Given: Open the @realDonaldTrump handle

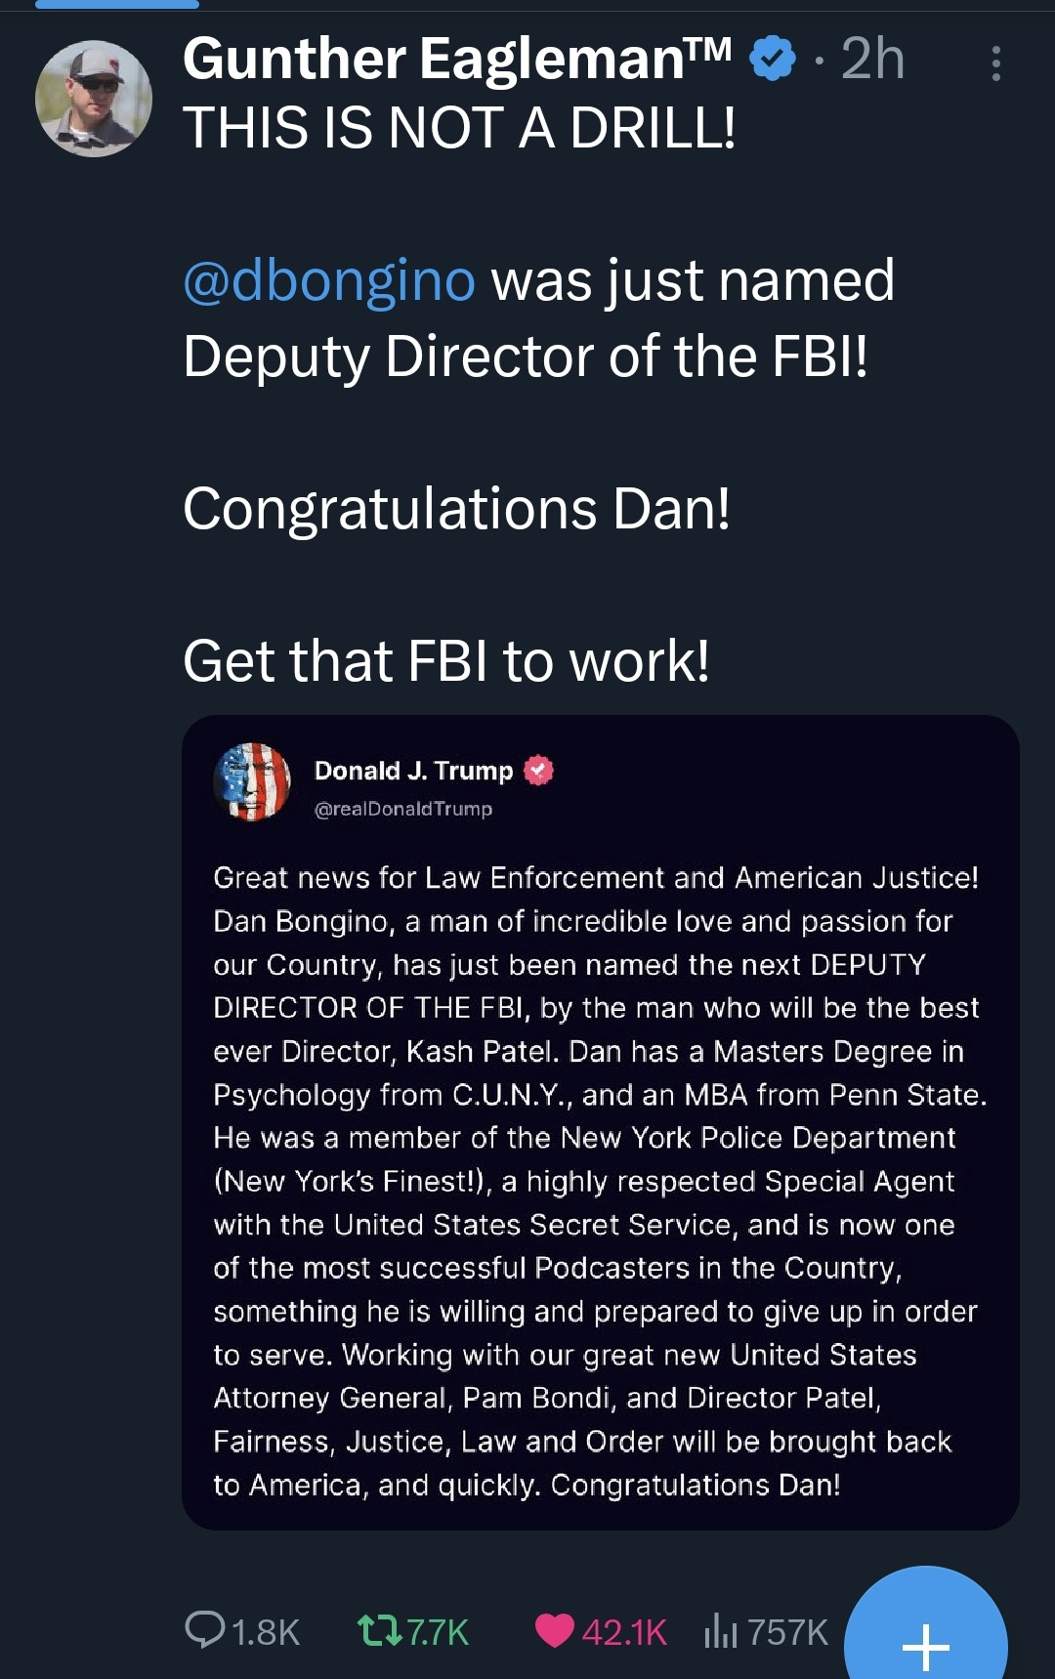Looking at the screenshot, I should click(402, 809).
